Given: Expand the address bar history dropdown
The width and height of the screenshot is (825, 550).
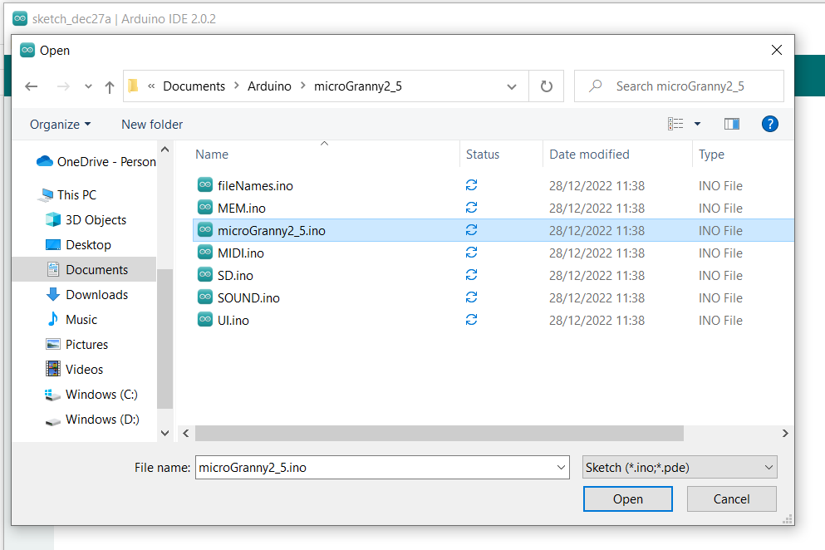Looking at the screenshot, I should click(x=512, y=86).
